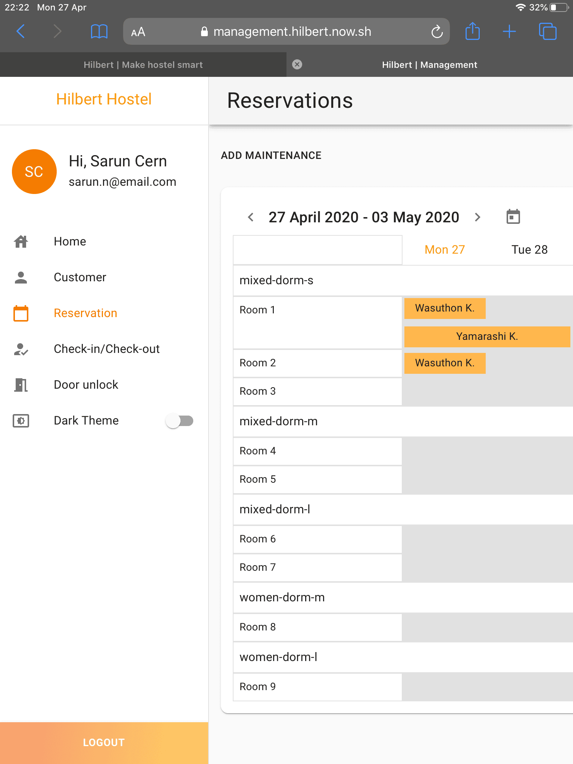Image resolution: width=573 pixels, height=764 pixels.
Task: Toggle the Dark Theme switch
Action: point(179,421)
